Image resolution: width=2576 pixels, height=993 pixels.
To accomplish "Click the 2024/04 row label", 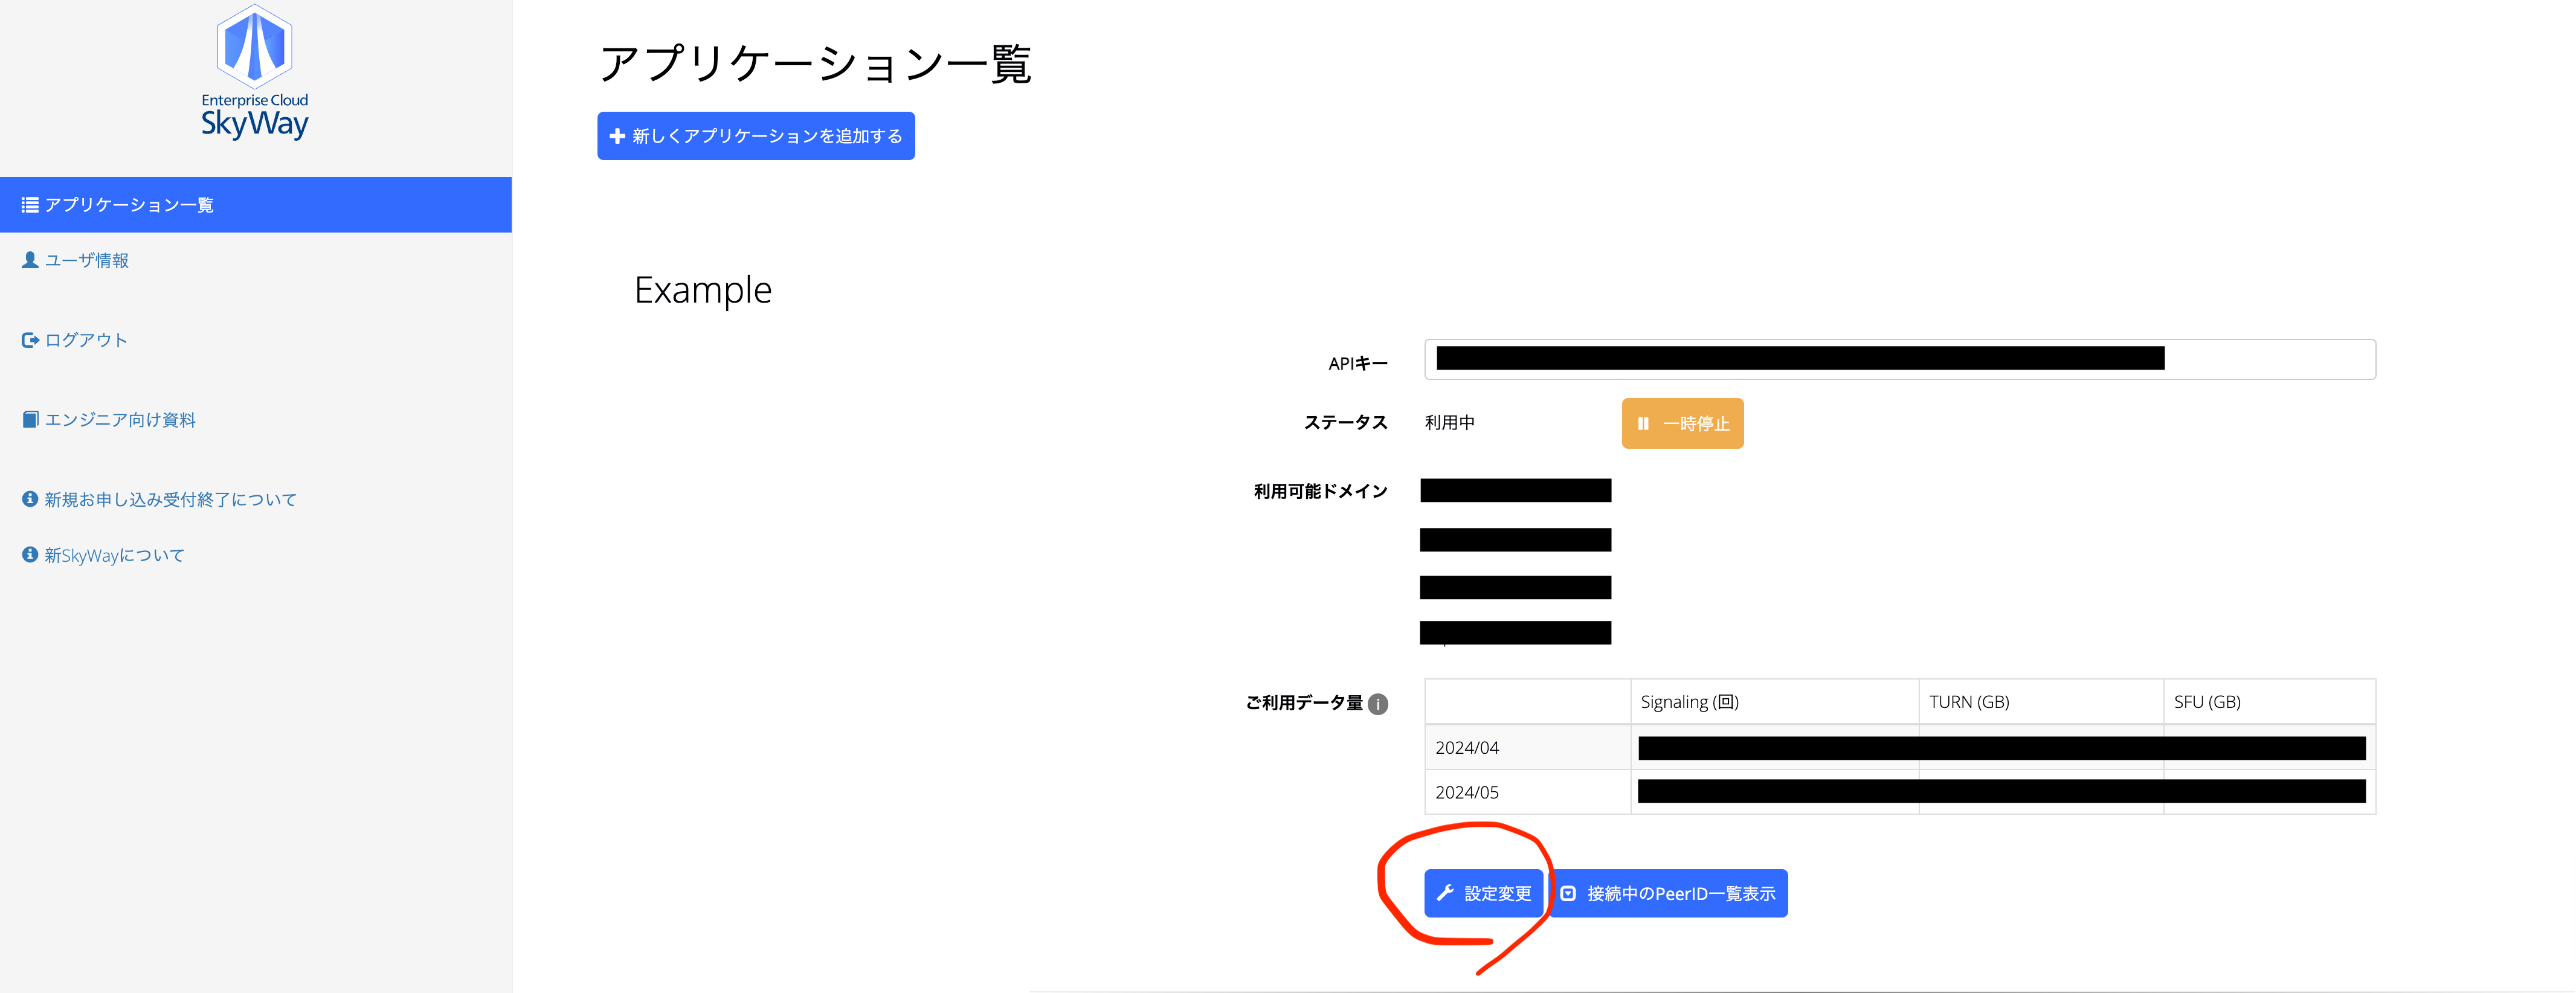I will pyautogui.click(x=1467, y=748).
